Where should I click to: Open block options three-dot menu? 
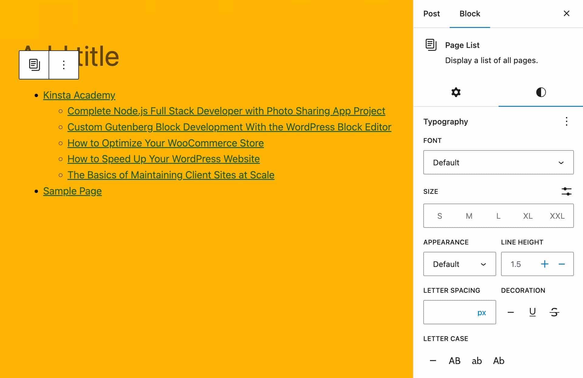(63, 65)
